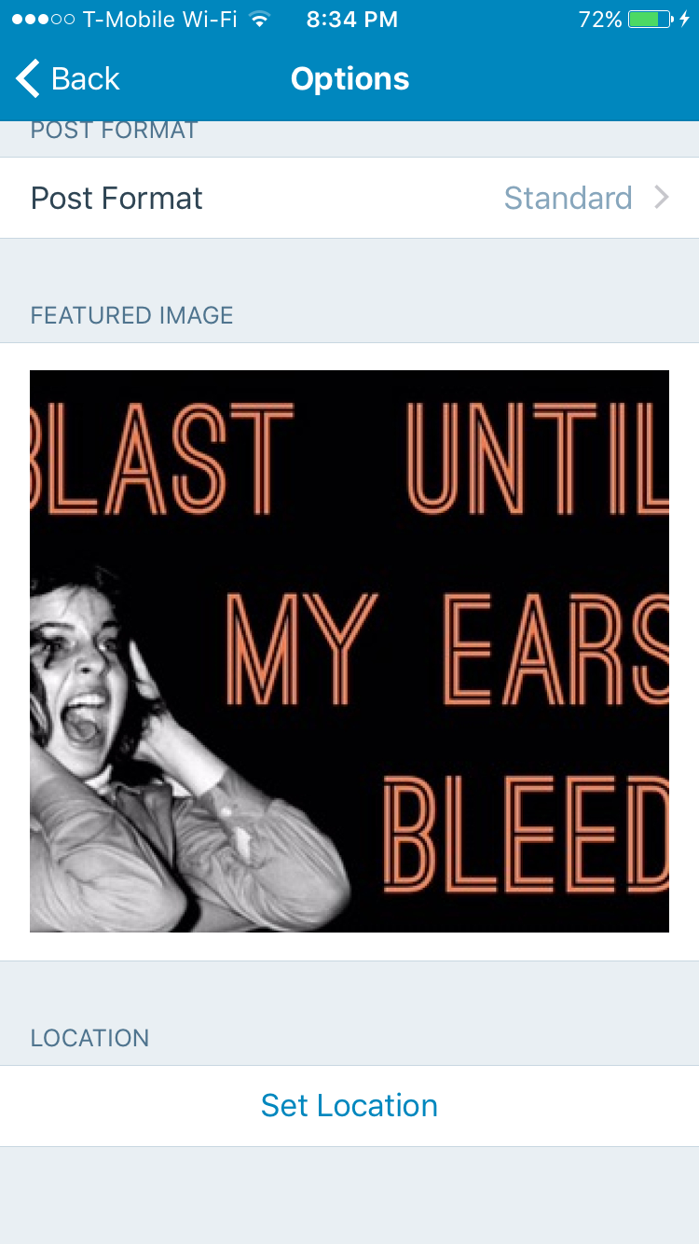Tap the UNTIL text in featured image
The height and width of the screenshot is (1244, 699).
click(x=538, y=457)
